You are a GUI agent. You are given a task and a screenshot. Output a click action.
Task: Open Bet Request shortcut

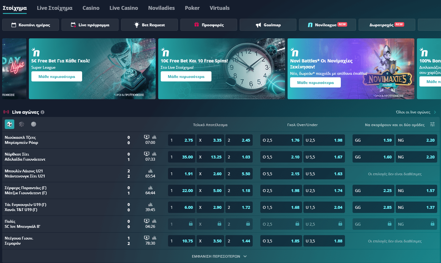[149, 25]
